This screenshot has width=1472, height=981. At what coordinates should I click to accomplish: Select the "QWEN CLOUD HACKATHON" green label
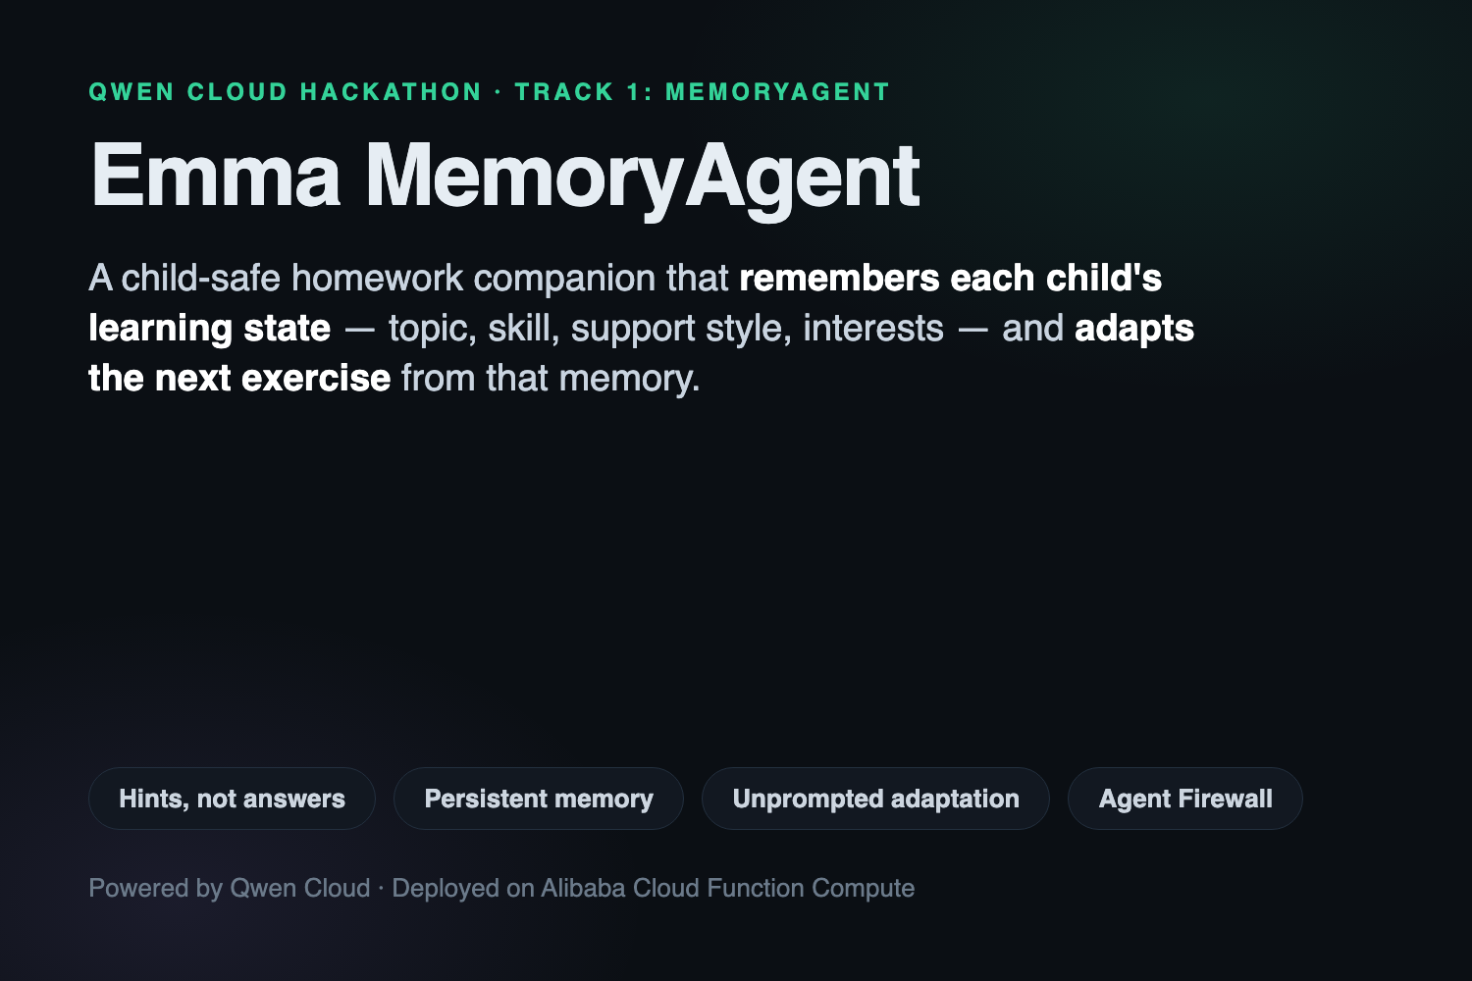point(286,92)
